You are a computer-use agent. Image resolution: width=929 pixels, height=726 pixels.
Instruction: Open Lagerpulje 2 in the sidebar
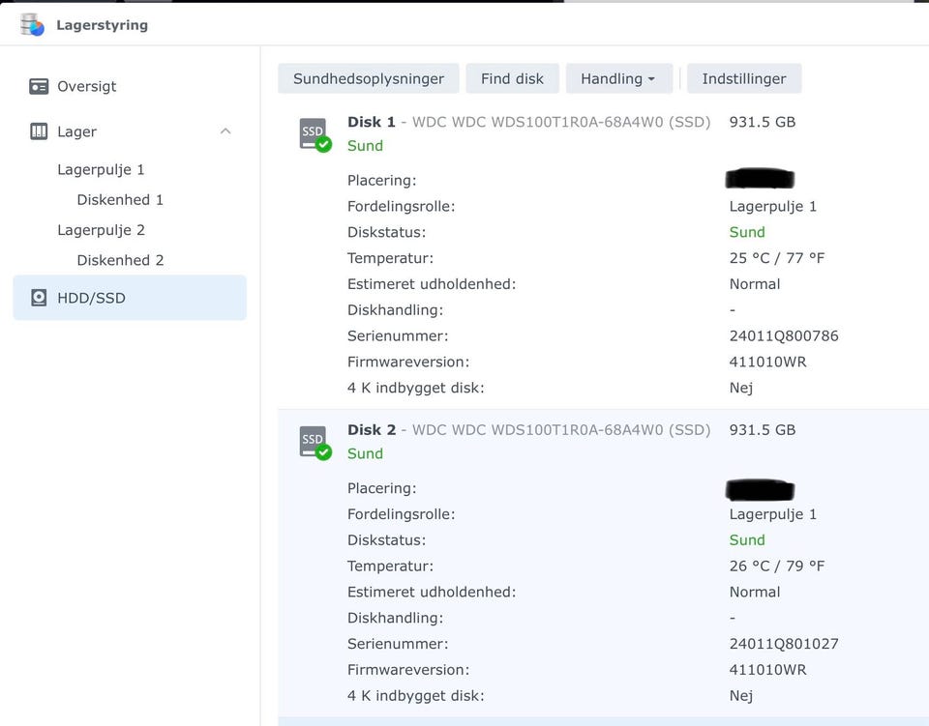coord(101,230)
